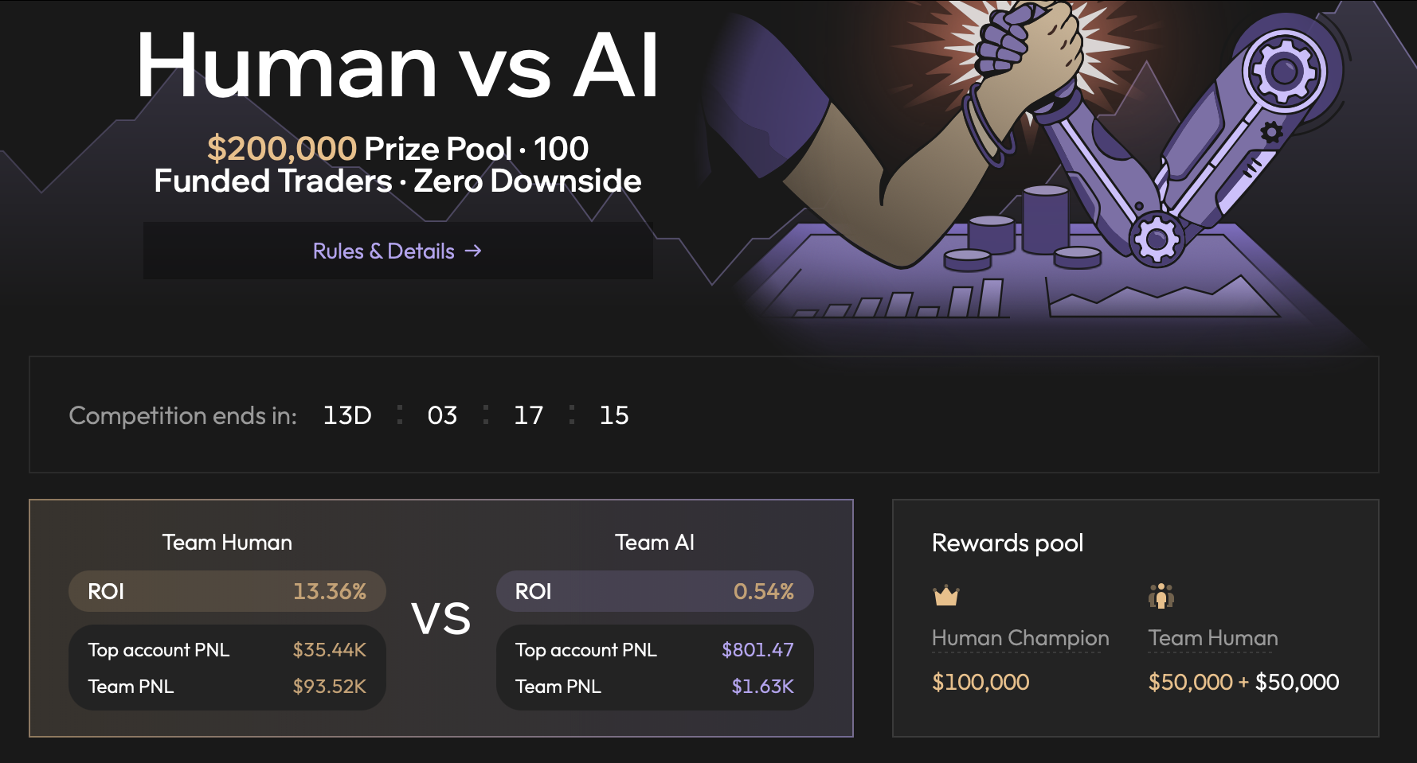Click Team Human's Team PNL amount $93.52K
The image size is (1417, 763).
[x=330, y=687]
